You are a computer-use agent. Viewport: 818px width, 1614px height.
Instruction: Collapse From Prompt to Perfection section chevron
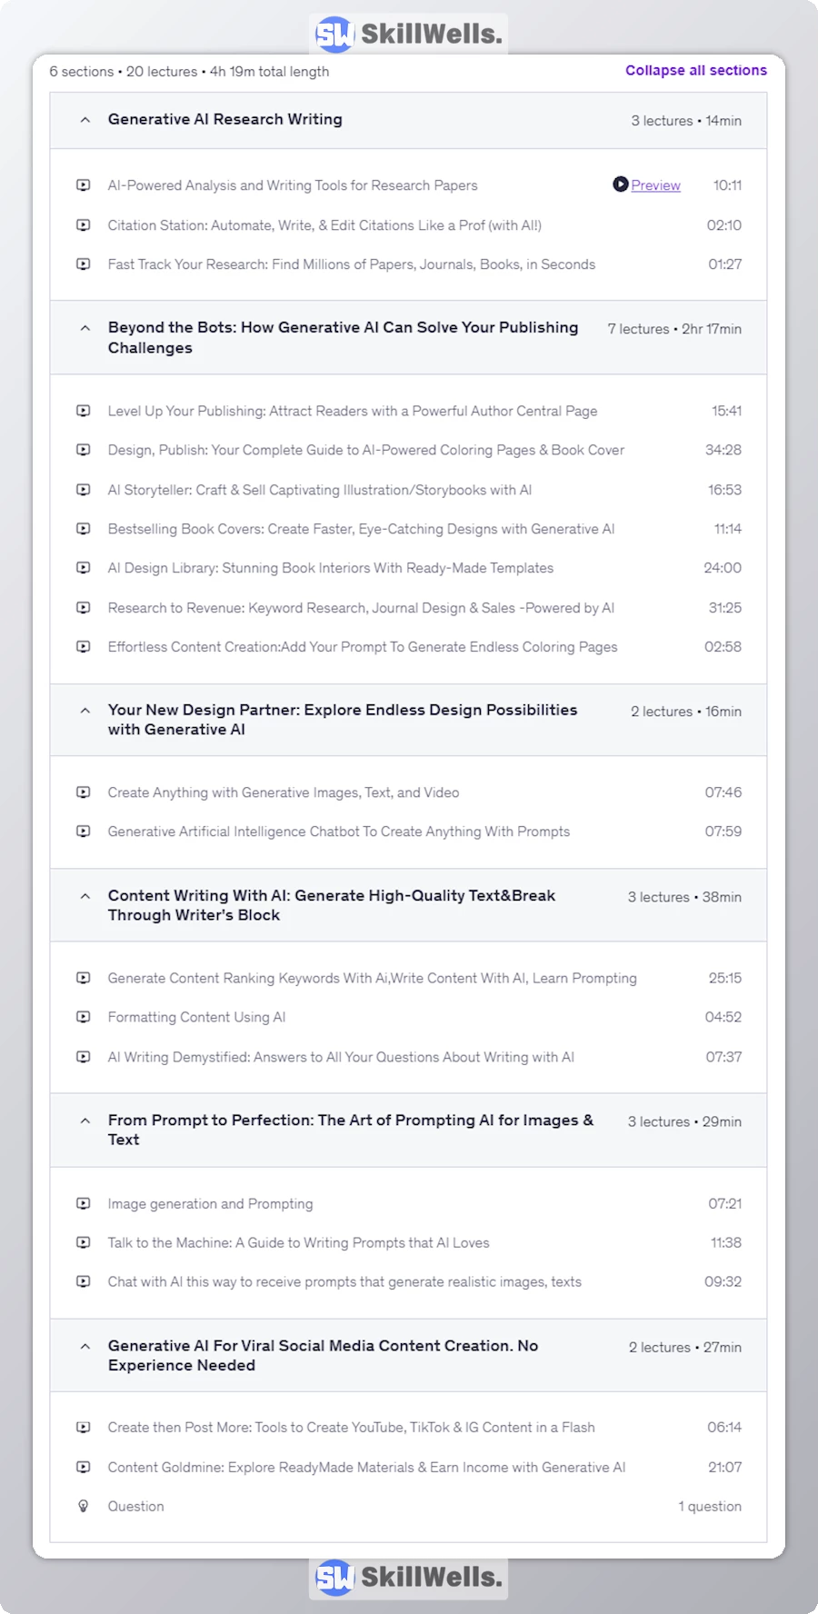point(85,1121)
